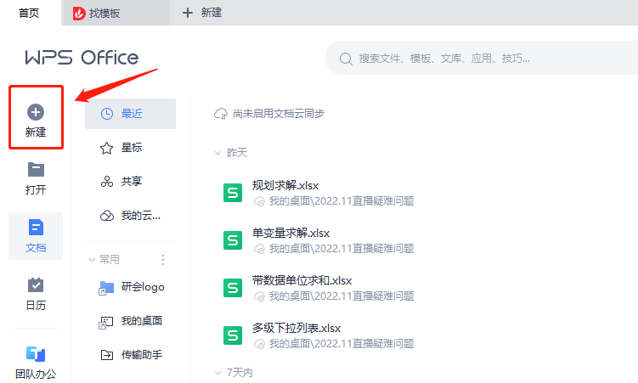
Task: Collapse the 昨天 file group
Action: tap(218, 153)
